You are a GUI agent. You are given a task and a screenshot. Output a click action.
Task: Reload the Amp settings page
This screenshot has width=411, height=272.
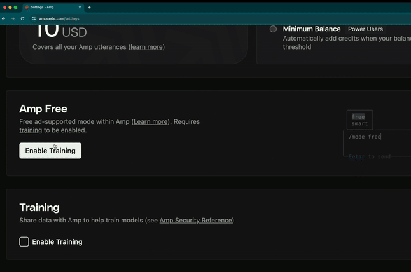click(x=22, y=18)
